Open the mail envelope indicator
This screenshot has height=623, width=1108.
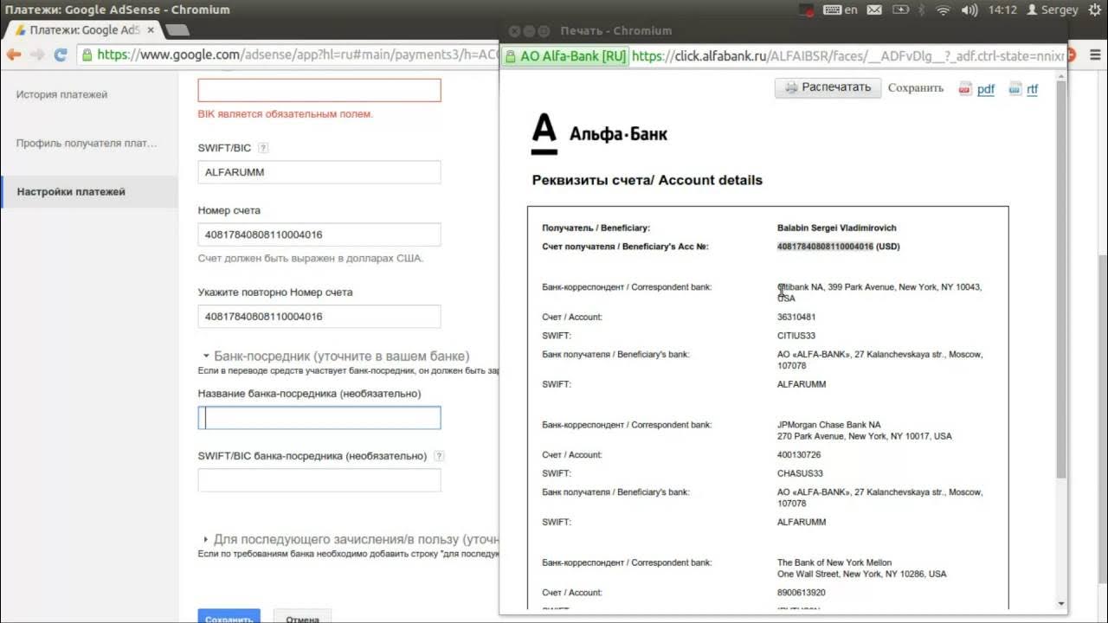click(874, 10)
